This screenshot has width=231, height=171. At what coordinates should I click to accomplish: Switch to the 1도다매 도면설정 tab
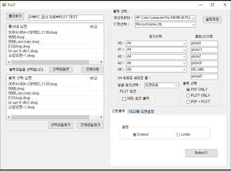(141, 111)
